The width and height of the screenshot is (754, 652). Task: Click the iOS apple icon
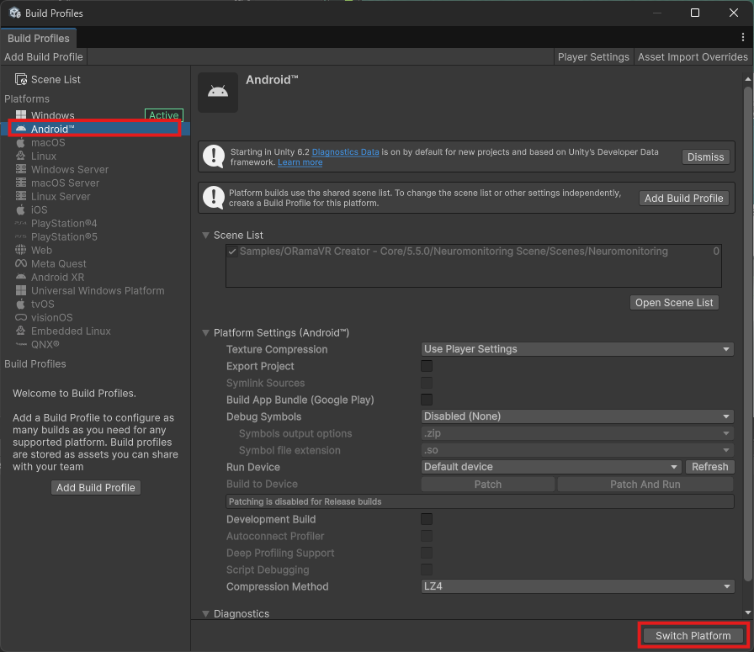click(x=21, y=209)
